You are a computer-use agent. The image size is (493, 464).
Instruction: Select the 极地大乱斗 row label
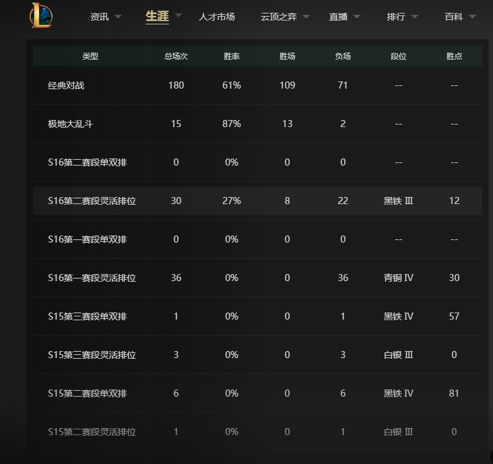(71, 124)
